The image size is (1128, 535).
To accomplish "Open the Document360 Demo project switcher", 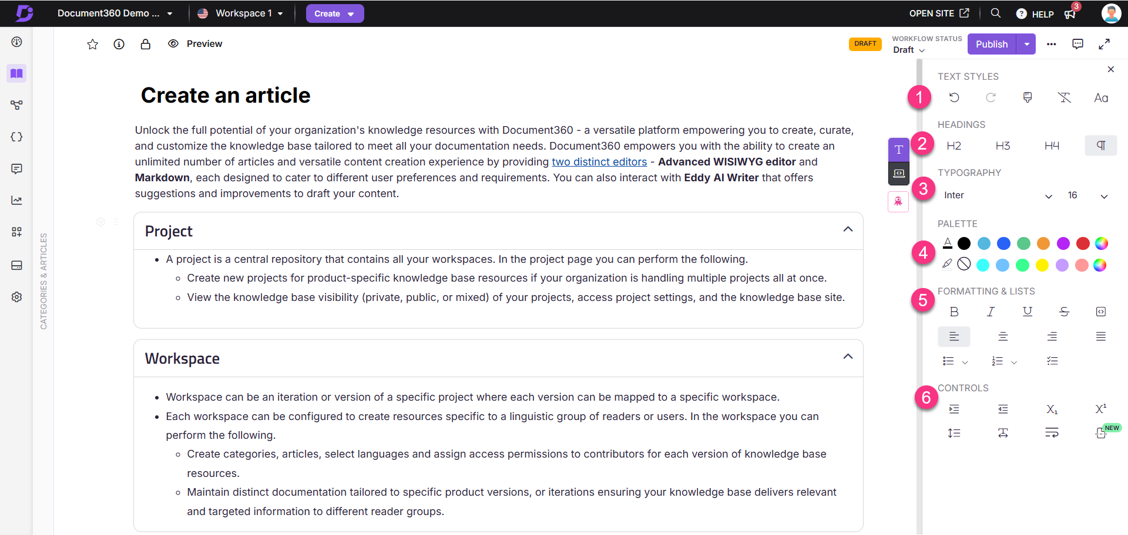I will (115, 13).
